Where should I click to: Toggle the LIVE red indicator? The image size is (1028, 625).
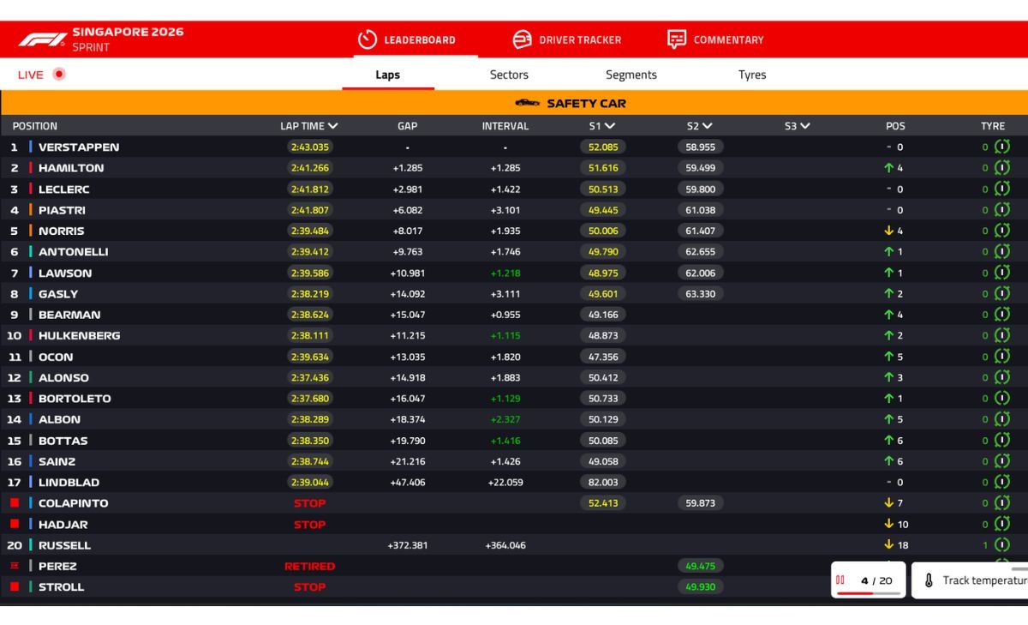59,74
